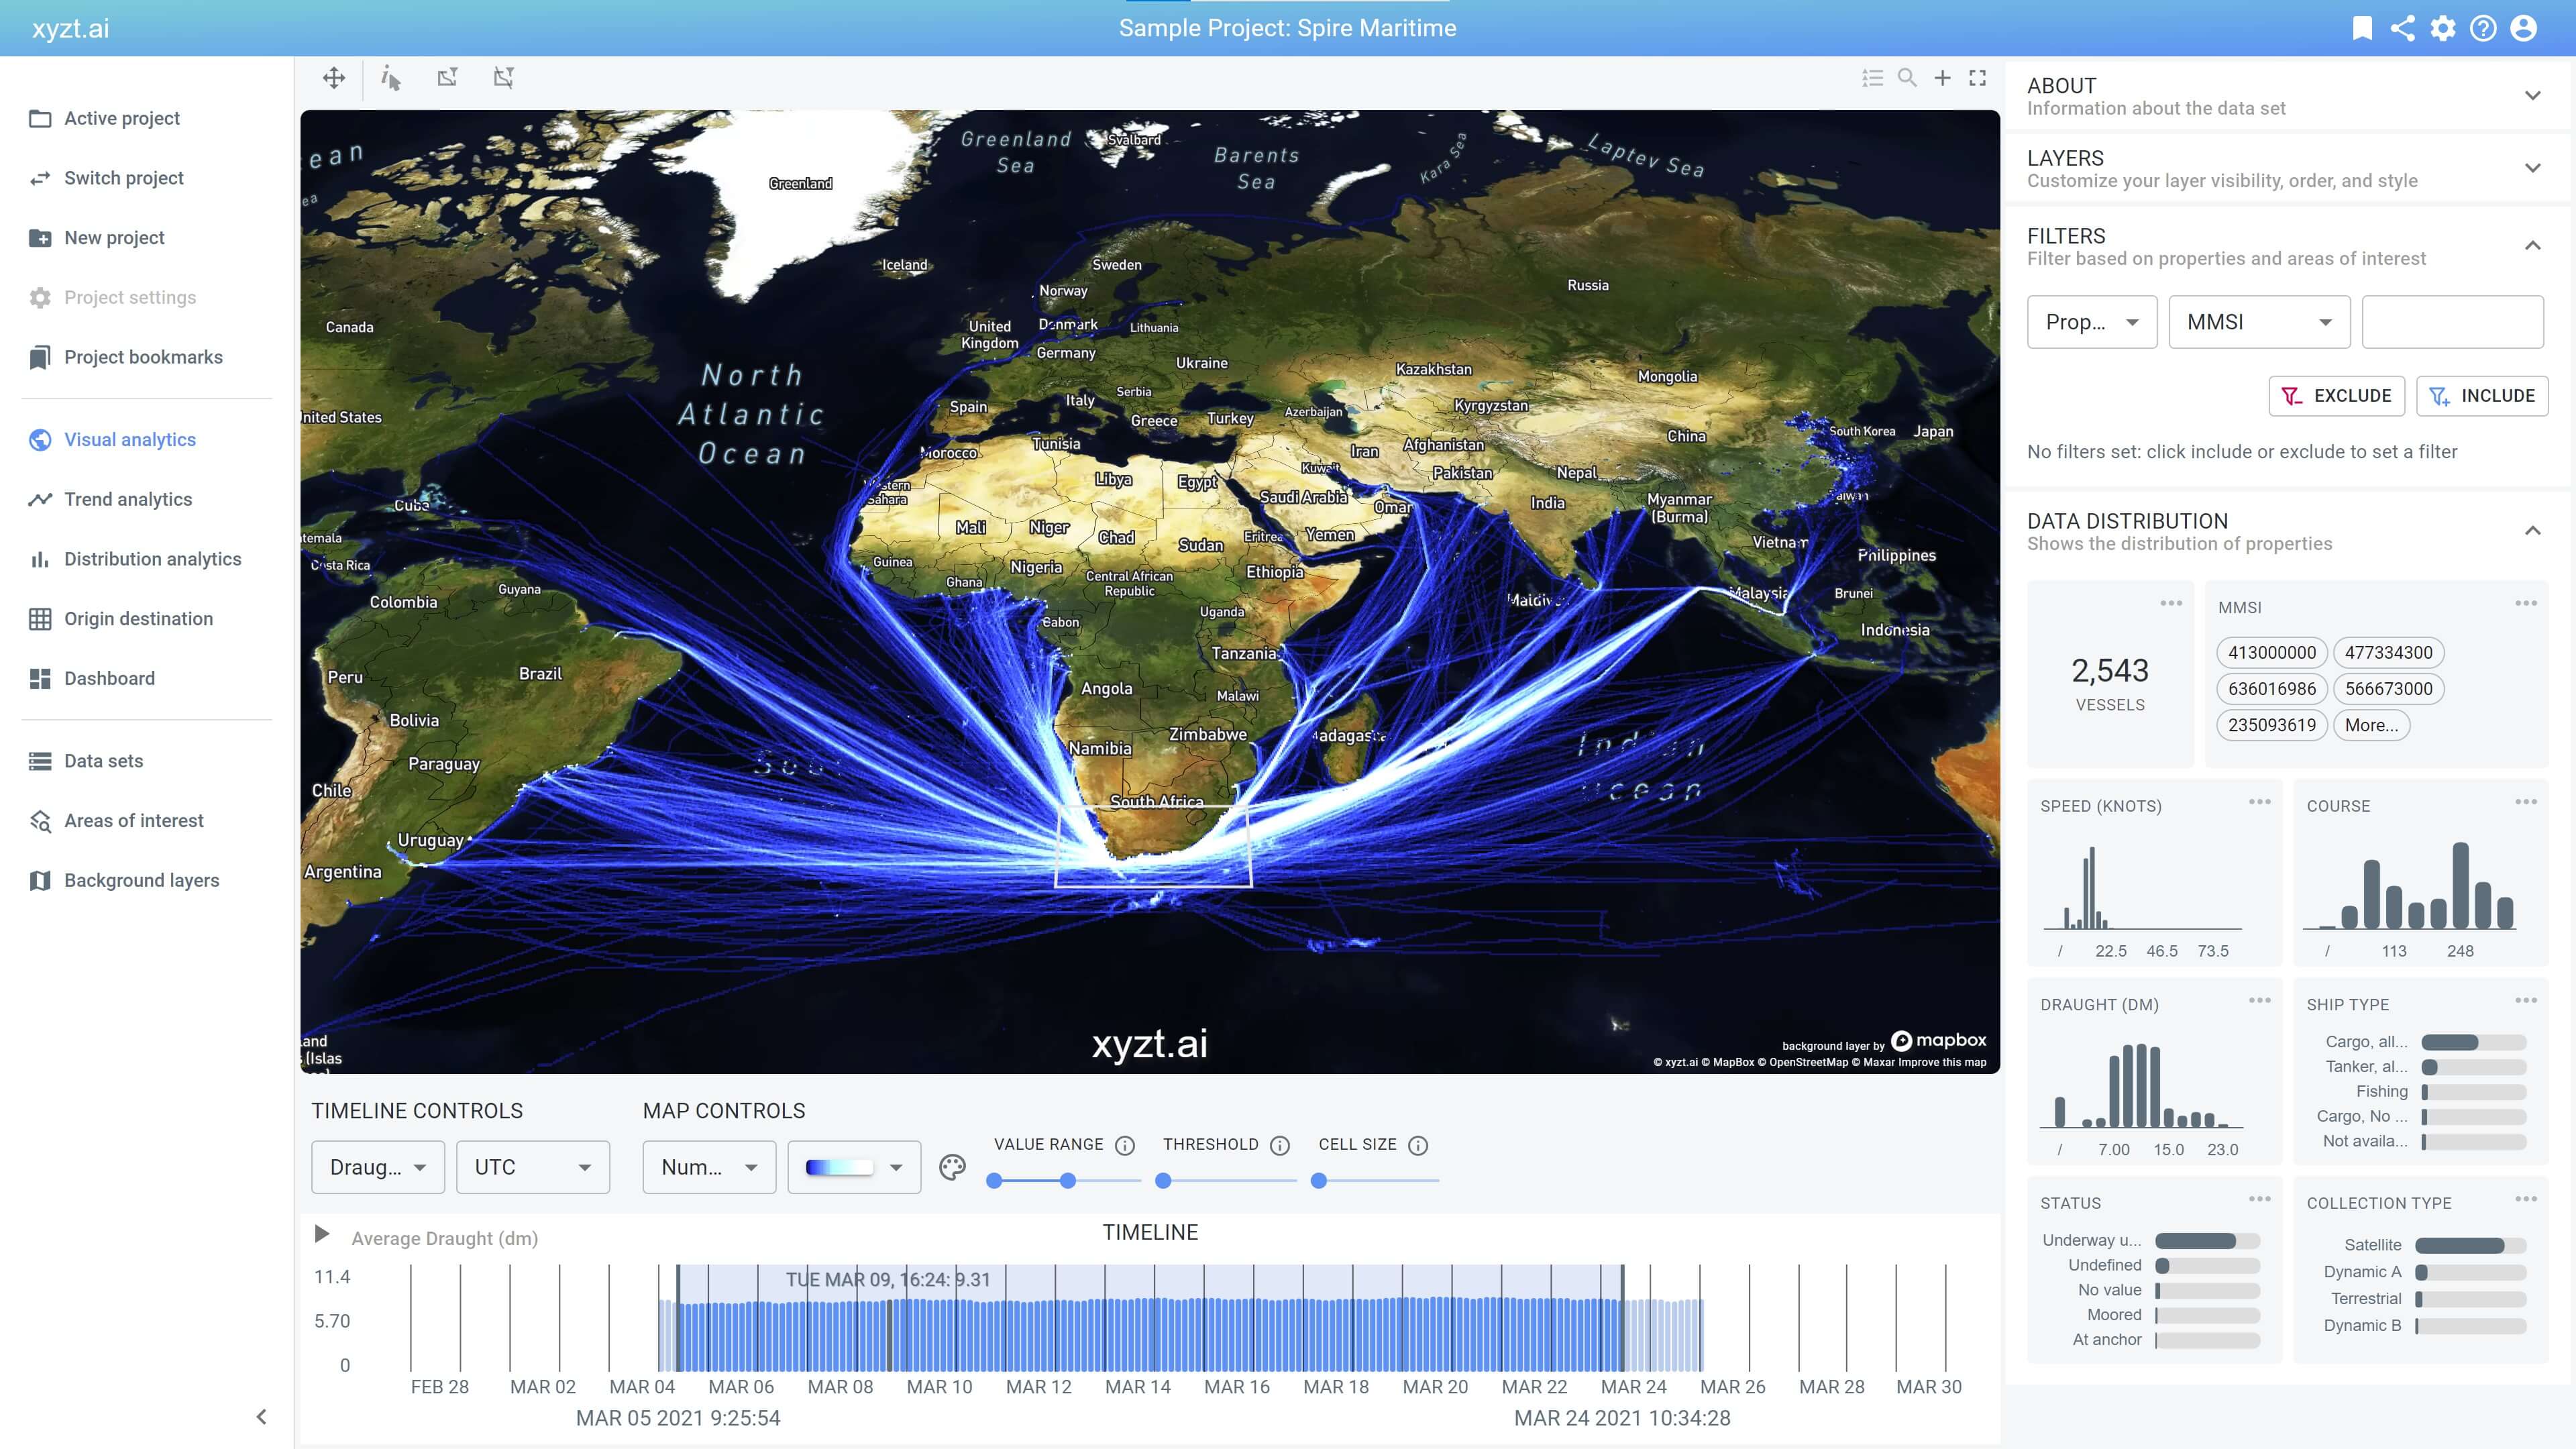Viewport: 2576px width, 1449px height.
Task: Open the MMSI property dropdown
Action: click(x=2259, y=322)
